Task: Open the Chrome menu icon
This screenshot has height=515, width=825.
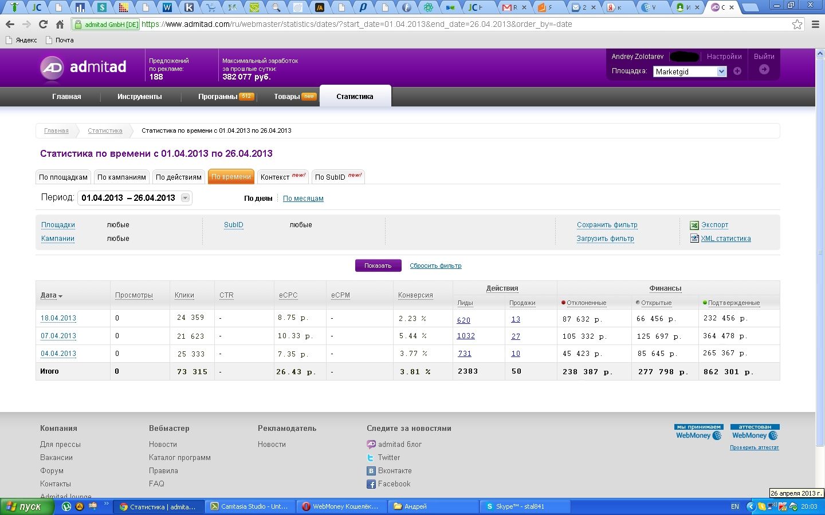Action: (x=816, y=24)
